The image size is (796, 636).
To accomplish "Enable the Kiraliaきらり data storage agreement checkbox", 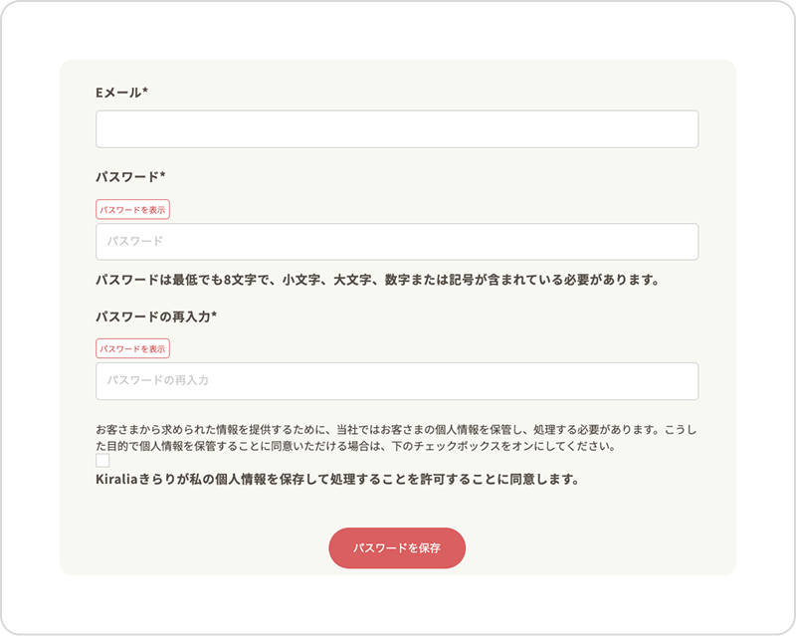I will click(x=102, y=461).
